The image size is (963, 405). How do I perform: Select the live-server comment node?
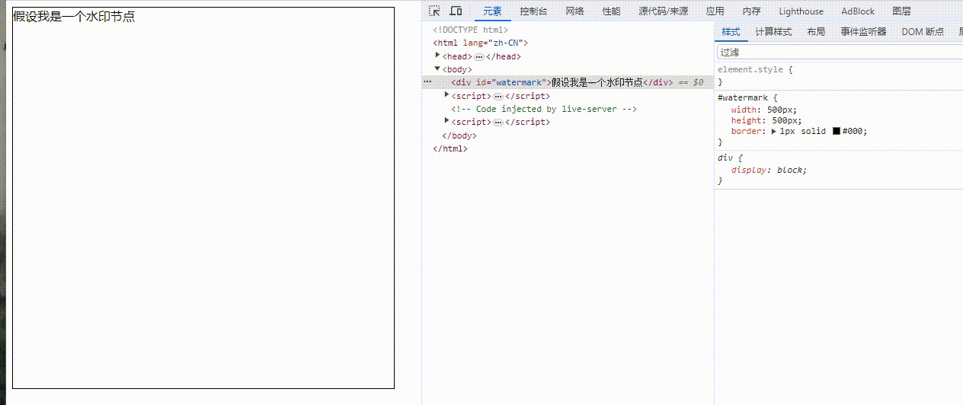[x=544, y=109]
